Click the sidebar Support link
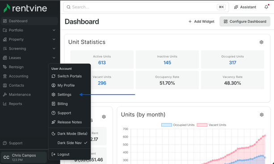274x164 pixels. [16, 143]
